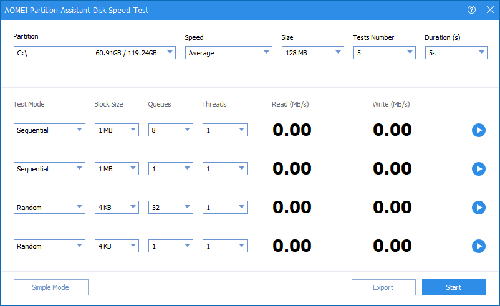Viewport: 500px width, 306px height.
Task: Open the Speed Average dropdown
Action: coord(229,52)
